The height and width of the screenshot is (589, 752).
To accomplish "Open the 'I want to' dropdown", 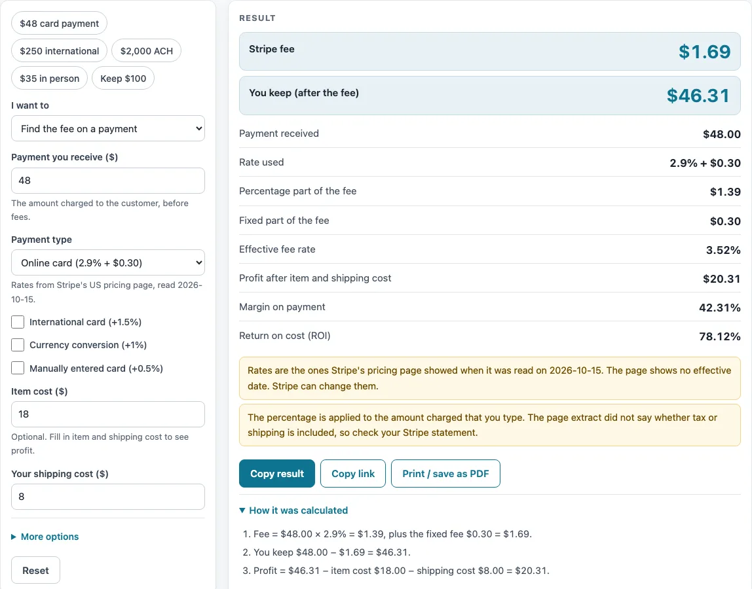I will pyautogui.click(x=108, y=128).
